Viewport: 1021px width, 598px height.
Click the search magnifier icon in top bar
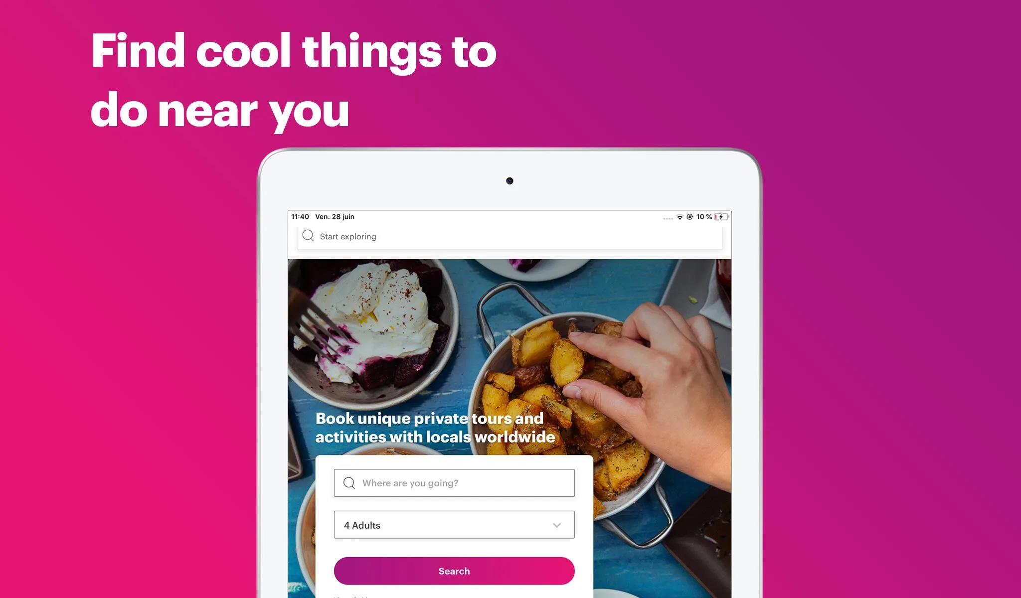(308, 236)
